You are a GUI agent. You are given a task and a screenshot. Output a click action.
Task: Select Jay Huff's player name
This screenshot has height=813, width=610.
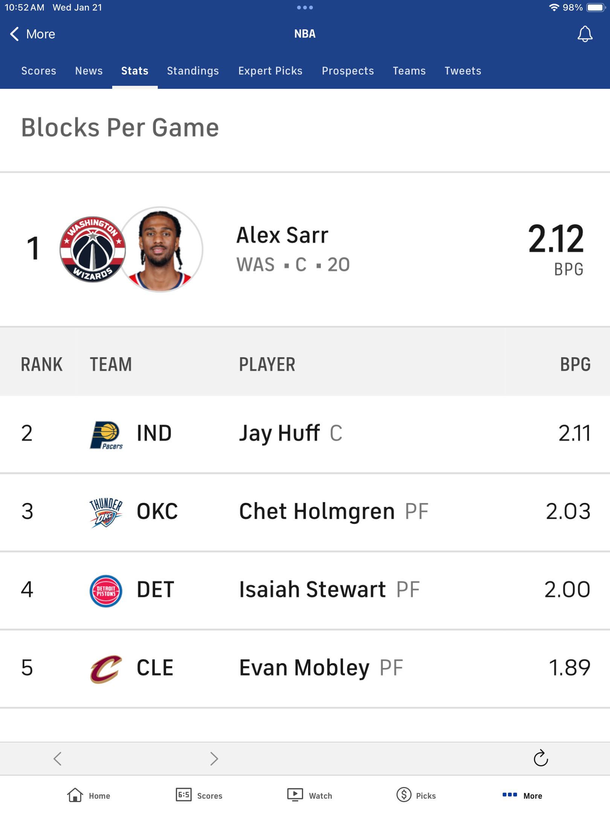click(x=279, y=433)
